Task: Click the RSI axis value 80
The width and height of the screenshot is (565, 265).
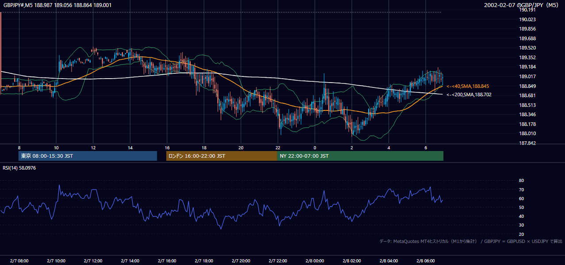Action: tap(521, 181)
